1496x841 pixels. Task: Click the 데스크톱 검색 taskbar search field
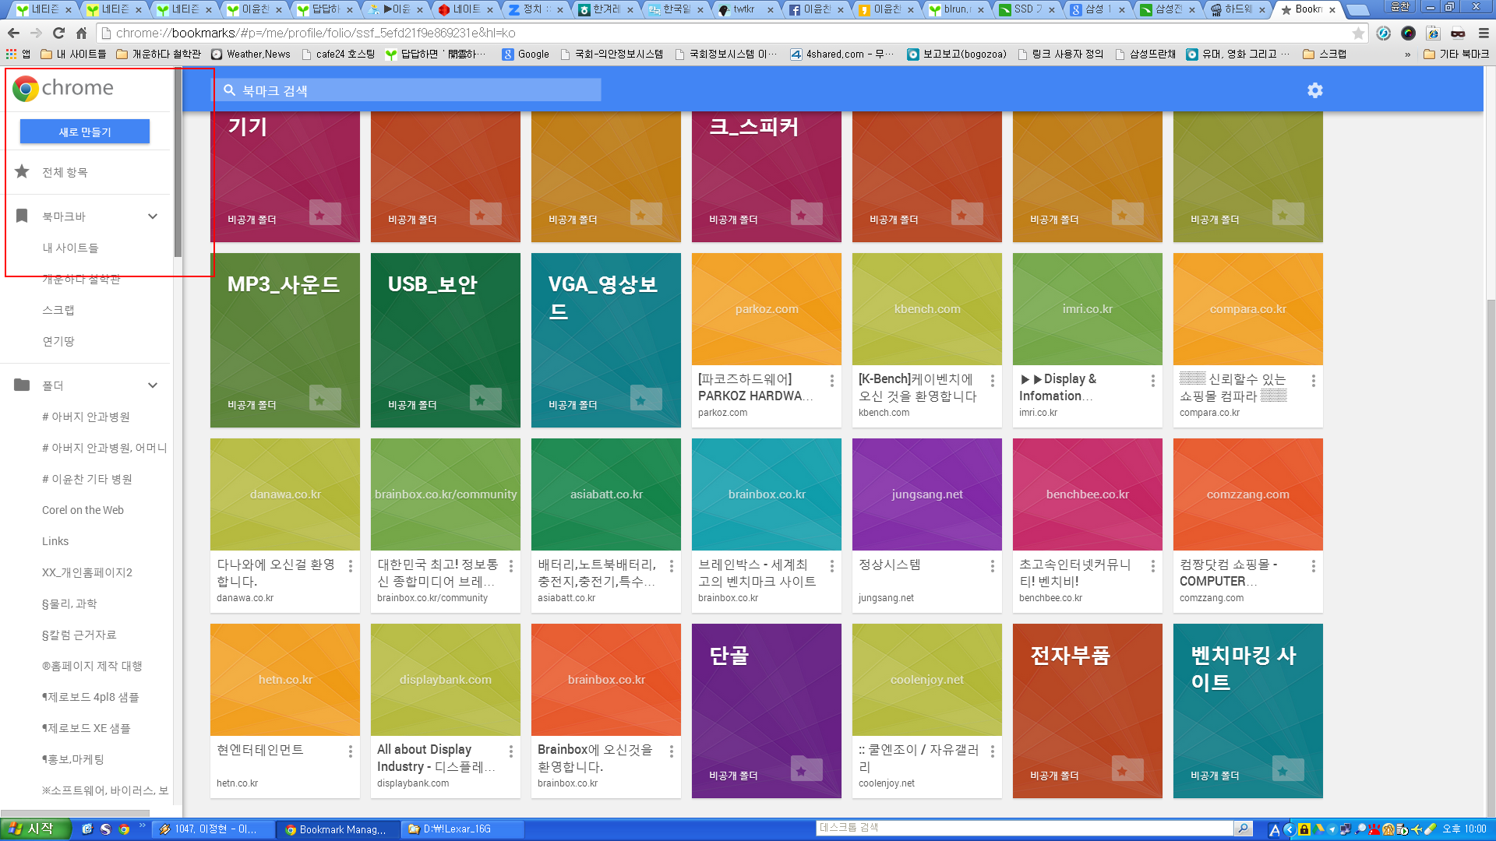1025,828
